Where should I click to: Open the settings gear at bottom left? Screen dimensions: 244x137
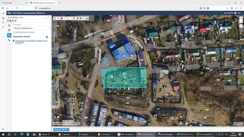click(3, 129)
